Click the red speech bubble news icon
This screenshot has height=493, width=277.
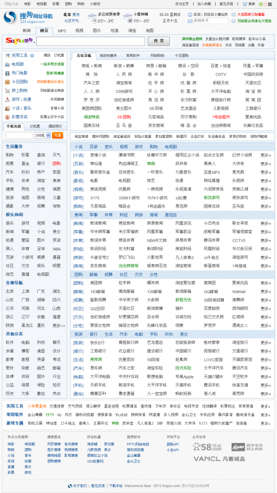pos(234,15)
